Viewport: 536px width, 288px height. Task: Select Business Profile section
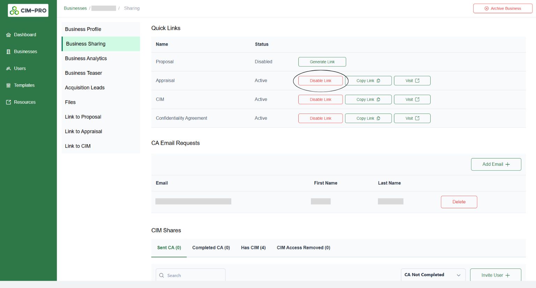(x=101, y=29)
